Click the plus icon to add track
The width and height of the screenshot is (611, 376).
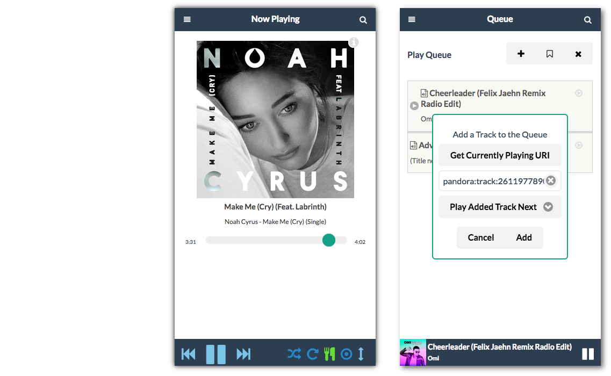521,54
